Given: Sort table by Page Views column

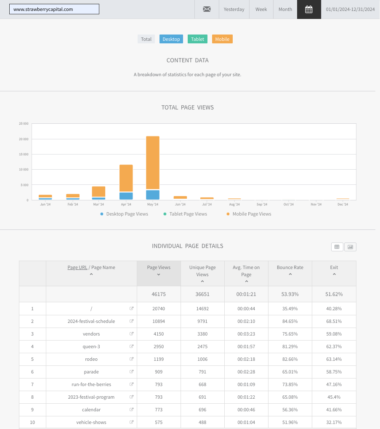Looking at the screenshot, I should tap(159, 271).
